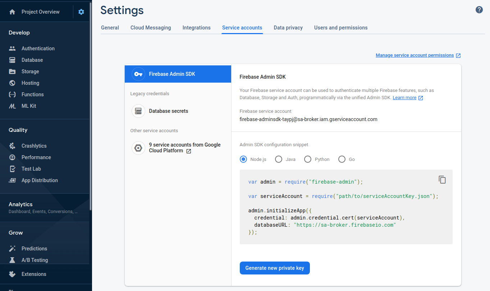Click the Authentication people icon
Viewport: 490px width, 291px height.
(x=12, y=48)
